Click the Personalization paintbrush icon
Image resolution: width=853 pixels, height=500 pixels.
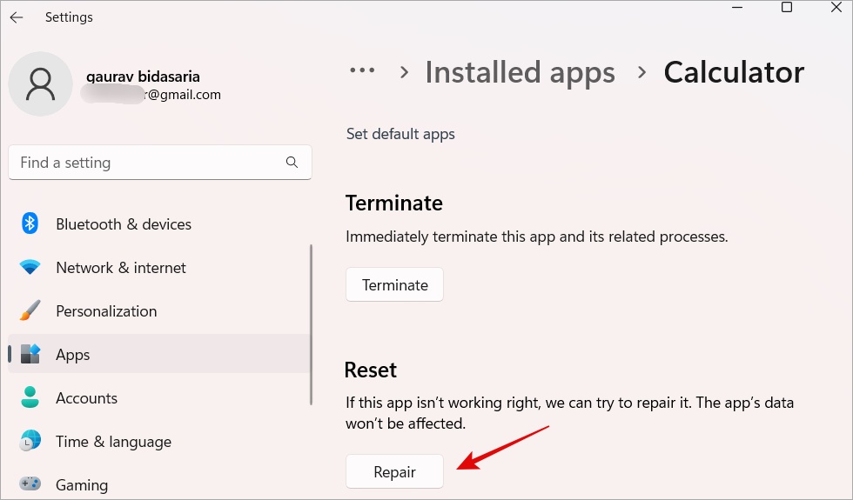click(30, 311)
